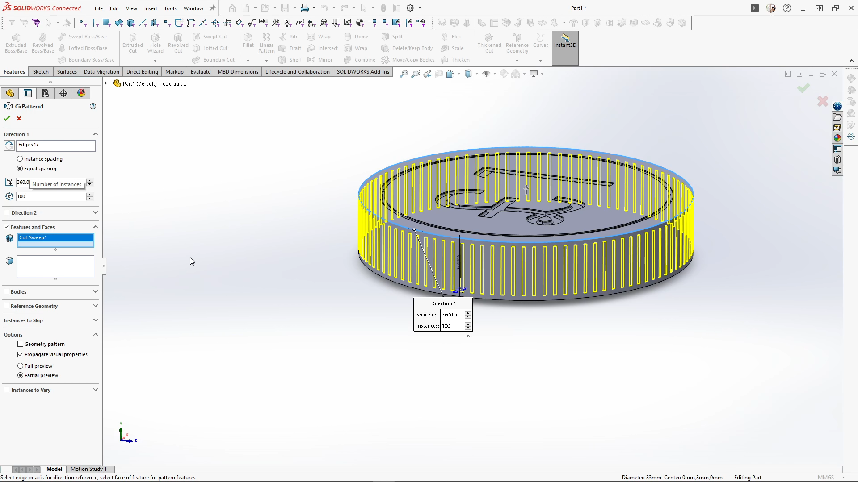The height and width of the screenshot is (482, 858).
Task: Expand the Part1 feature tree arrow
Action: coord(106,83)
